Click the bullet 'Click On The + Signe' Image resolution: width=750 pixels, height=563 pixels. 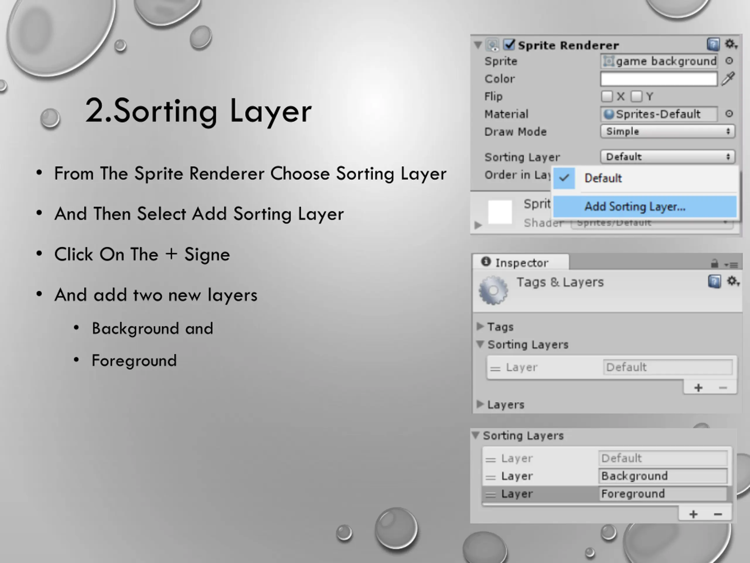[x=142, y=254]
